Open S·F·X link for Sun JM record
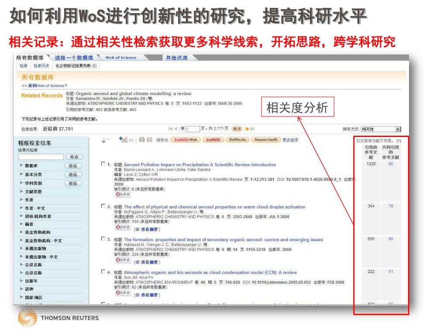The height and width of the screenshot is (335, 447). 123,293
